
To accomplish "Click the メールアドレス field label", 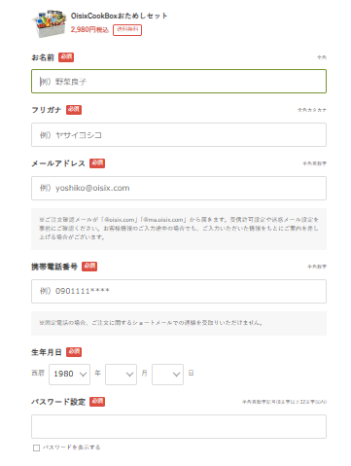I will (58, 163).
